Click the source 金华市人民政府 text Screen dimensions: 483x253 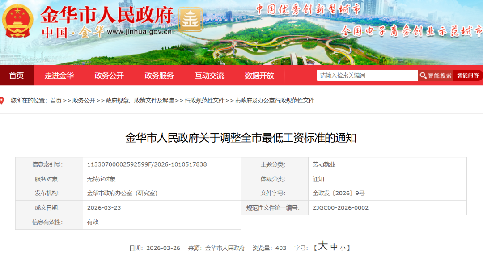click(225, 248)
